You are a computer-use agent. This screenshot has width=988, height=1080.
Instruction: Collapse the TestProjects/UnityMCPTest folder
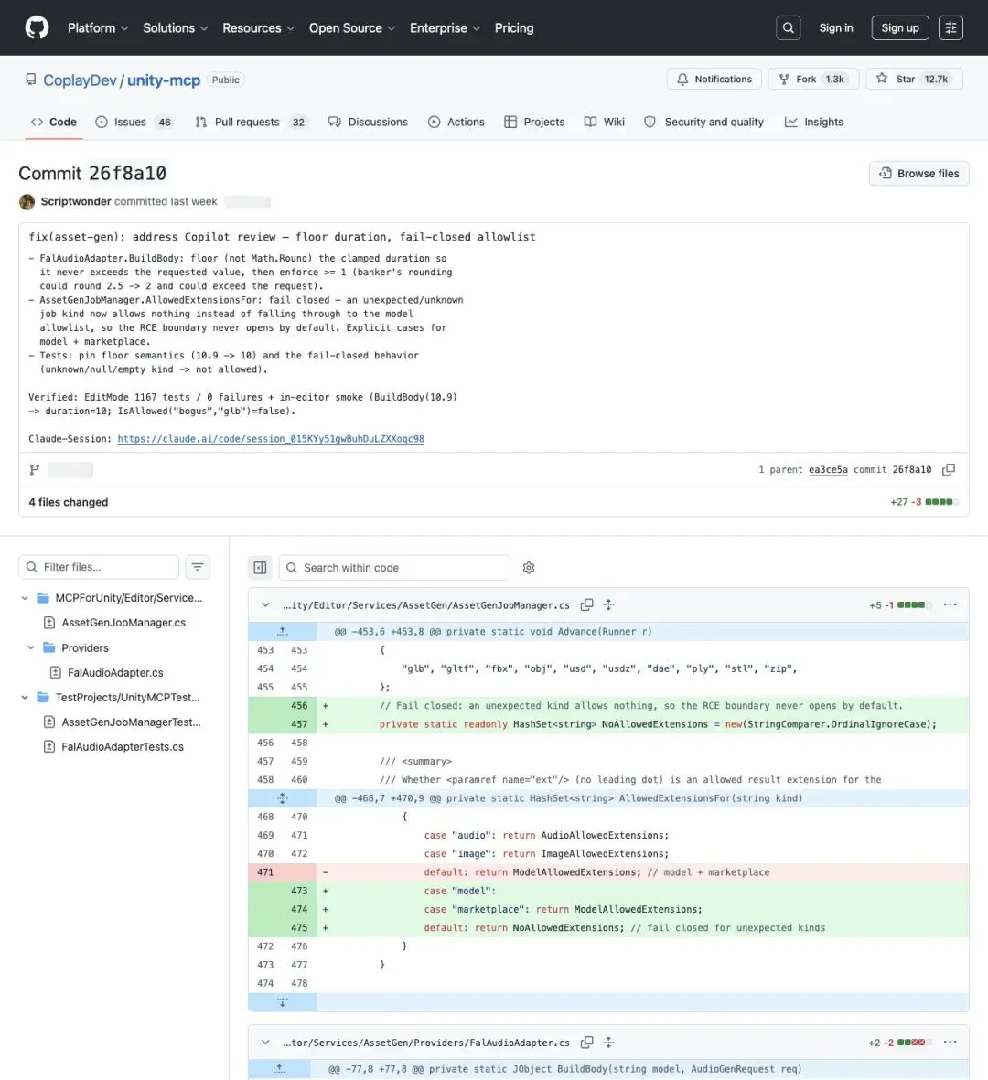(25, 697)
